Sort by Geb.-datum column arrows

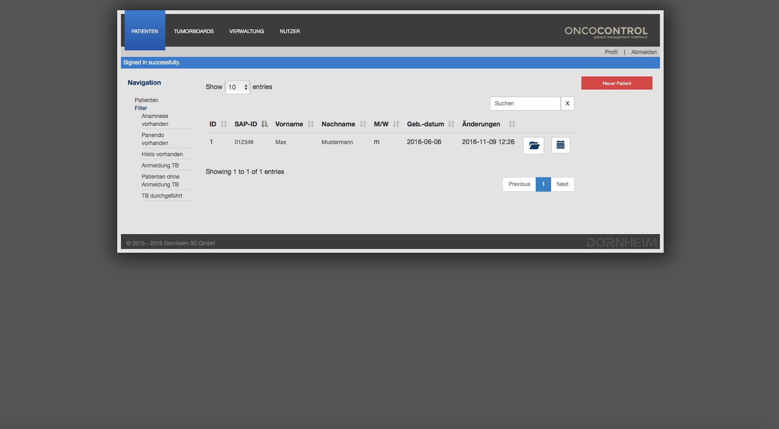(451, 124)
